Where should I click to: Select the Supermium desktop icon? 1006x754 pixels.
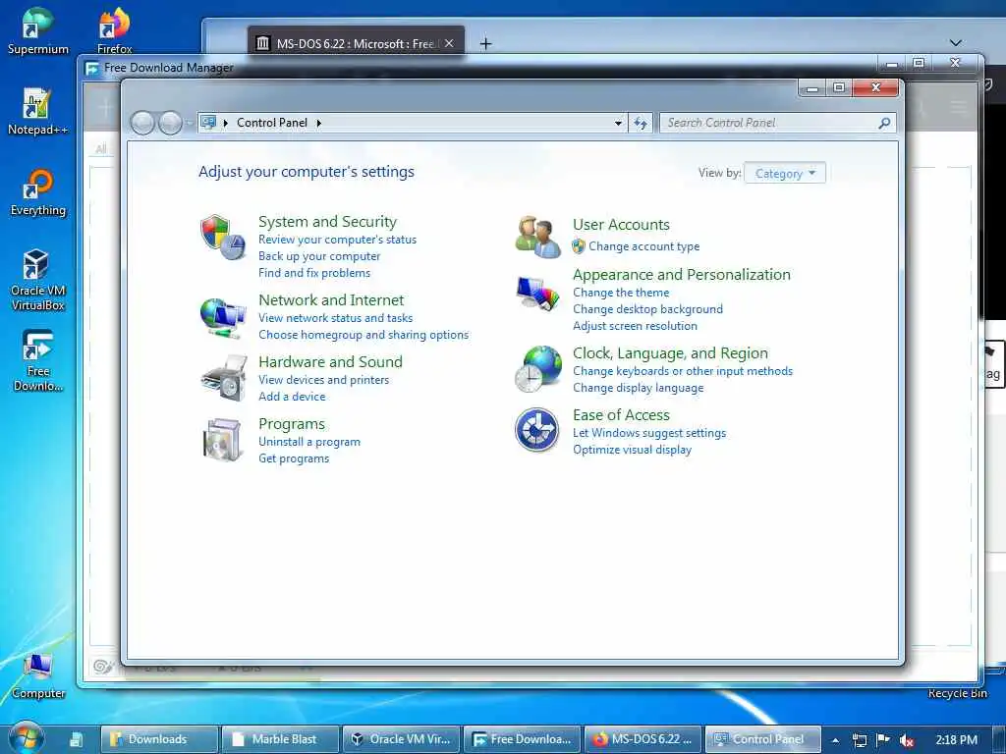(x=38, y=30)
